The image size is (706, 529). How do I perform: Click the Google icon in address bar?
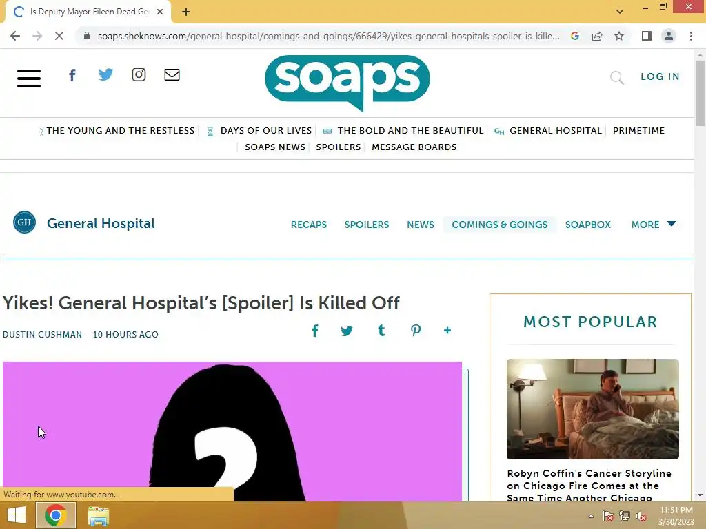(574, 36)
